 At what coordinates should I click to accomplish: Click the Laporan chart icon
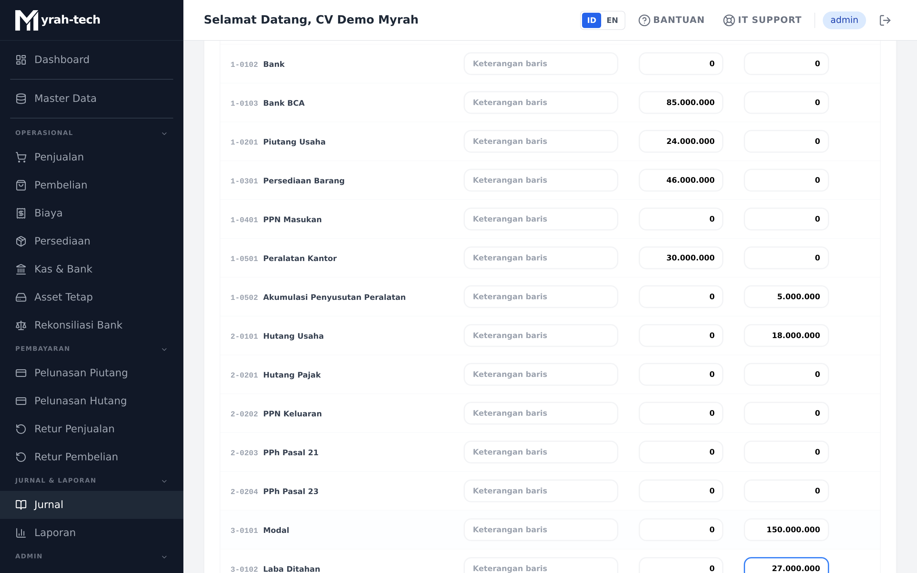click(21, 533)
